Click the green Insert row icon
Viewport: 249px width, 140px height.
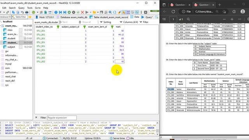(x=69, y=12)
